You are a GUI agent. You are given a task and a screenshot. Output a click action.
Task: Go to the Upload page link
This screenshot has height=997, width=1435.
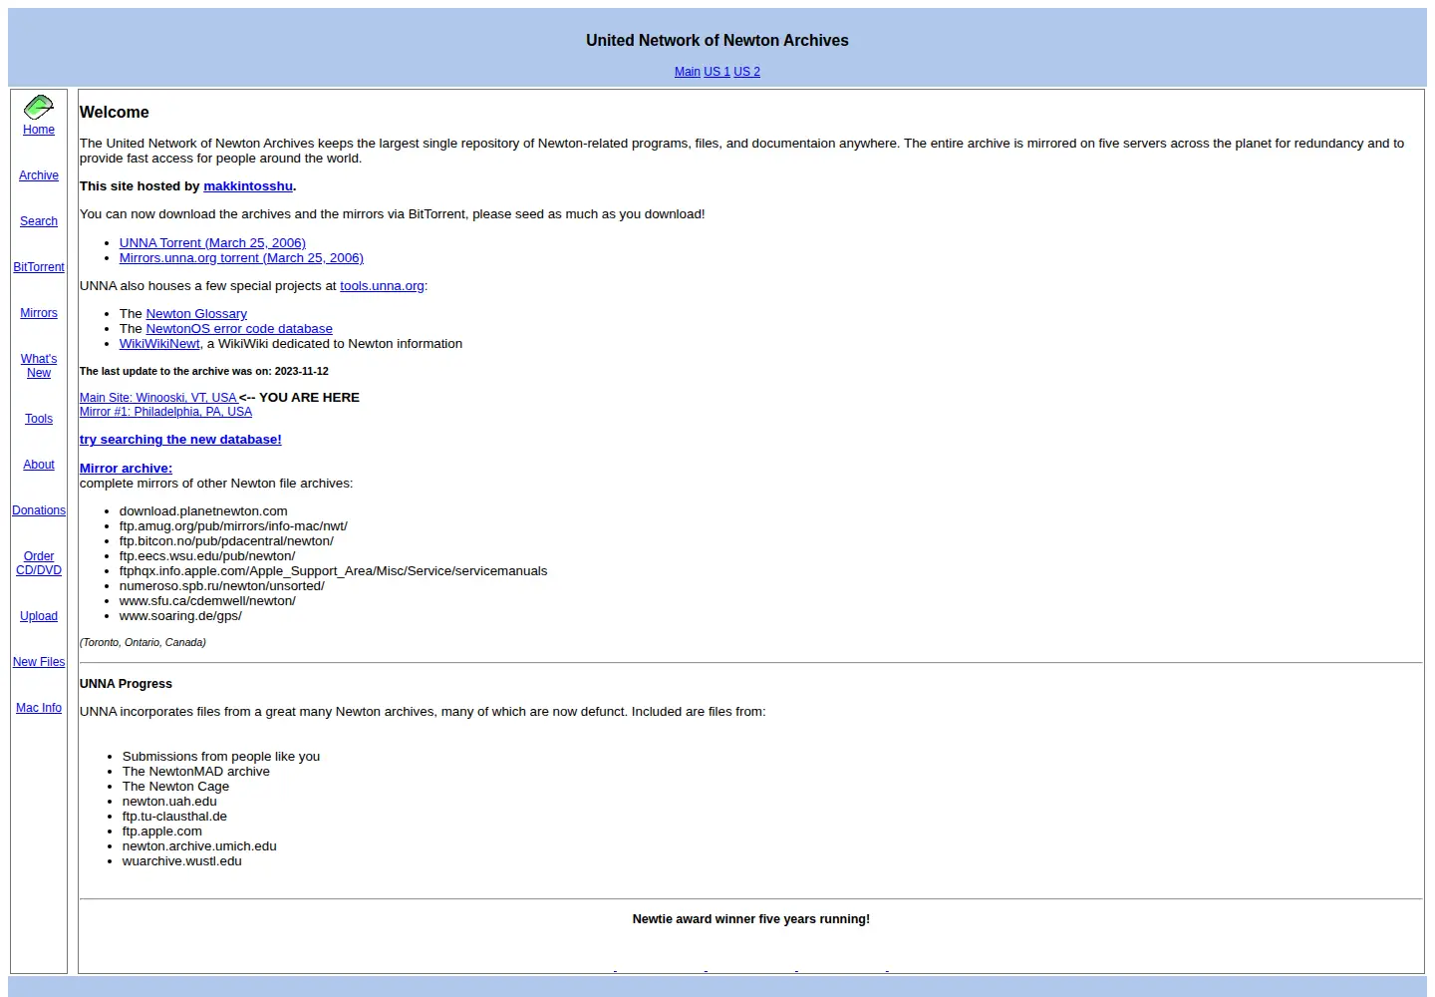(x=39, y=616)
